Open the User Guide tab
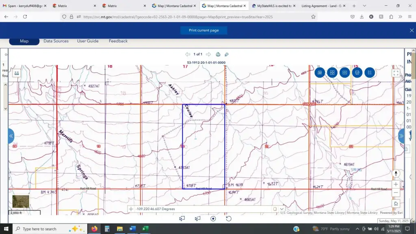Screen dimensions: 416x234 (x=88, y=41)
